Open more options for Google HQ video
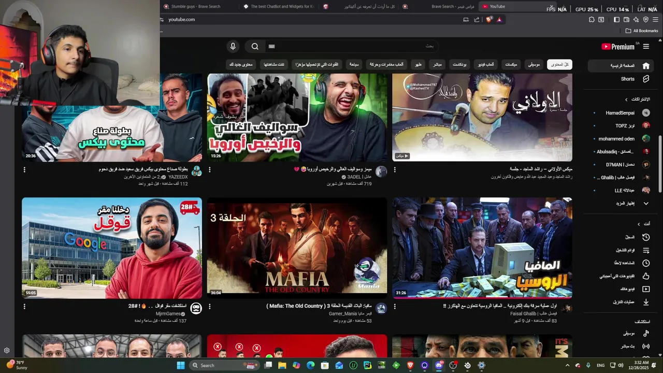Screen dimensions: 663x373 point(24,306)
